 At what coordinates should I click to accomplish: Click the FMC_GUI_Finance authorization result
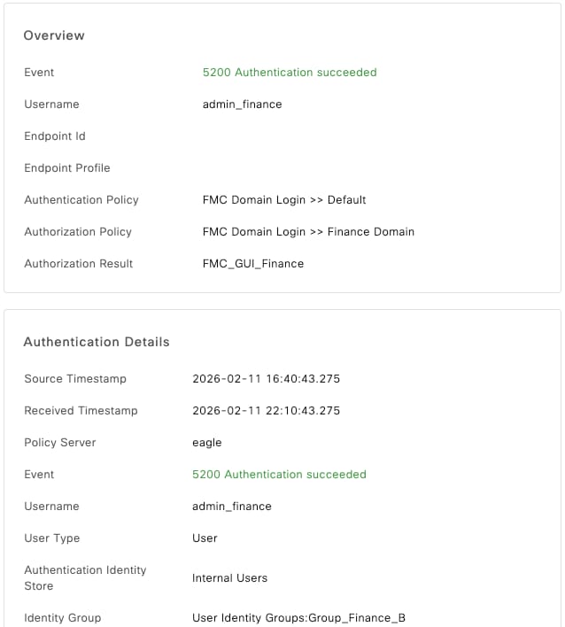(x=253, y=264)
